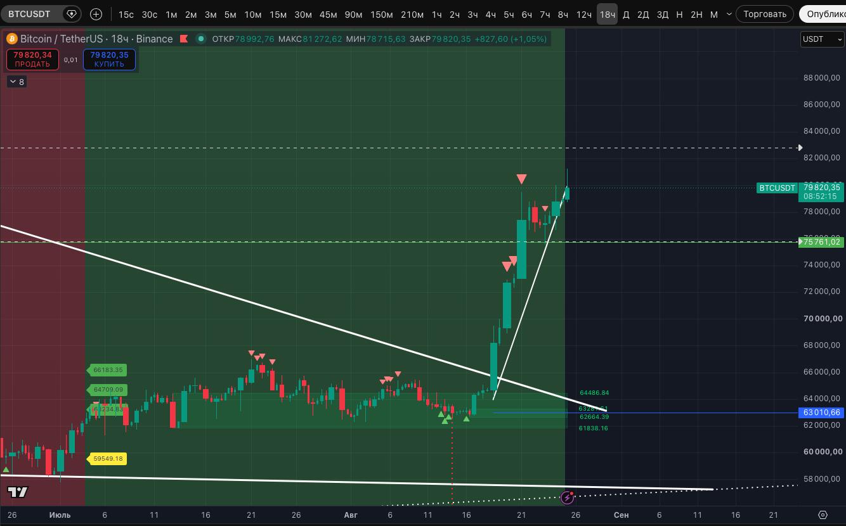Click the blue 63010,66 price label

821,413
